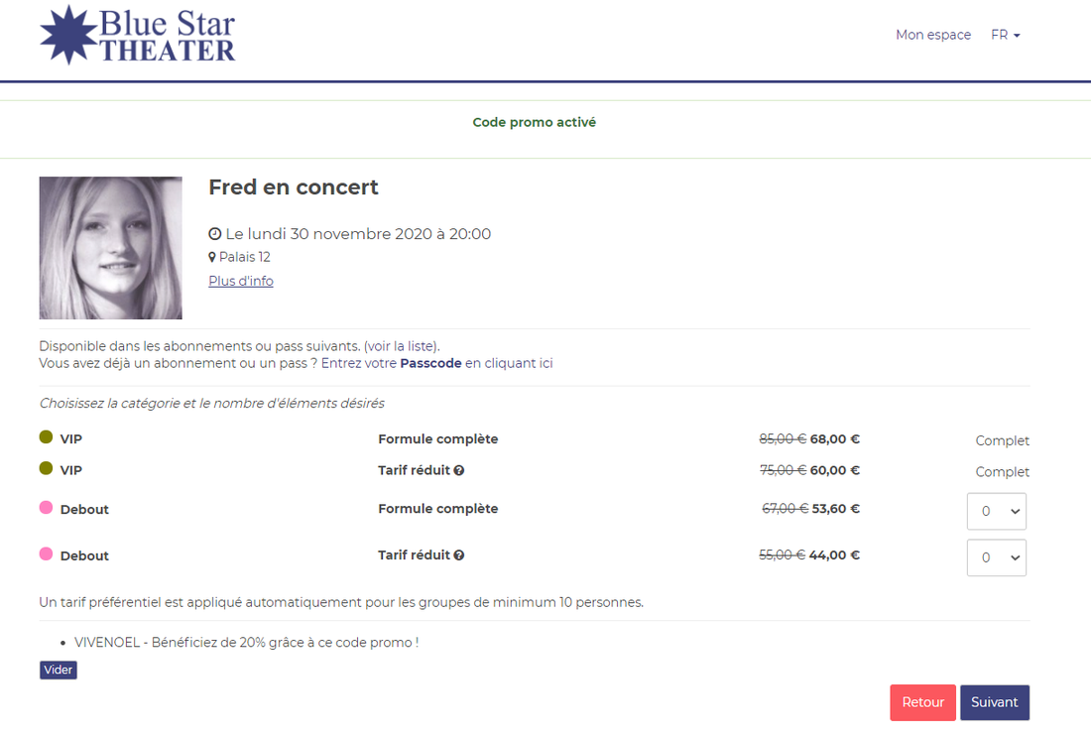1091x738 pixels.
Task: Click the Vider button
Action: (59, 670)
